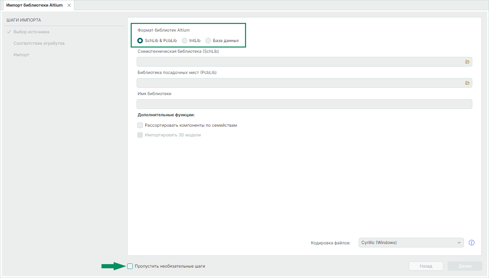
Task: Click the Назад button
Action: coord(426,266)
